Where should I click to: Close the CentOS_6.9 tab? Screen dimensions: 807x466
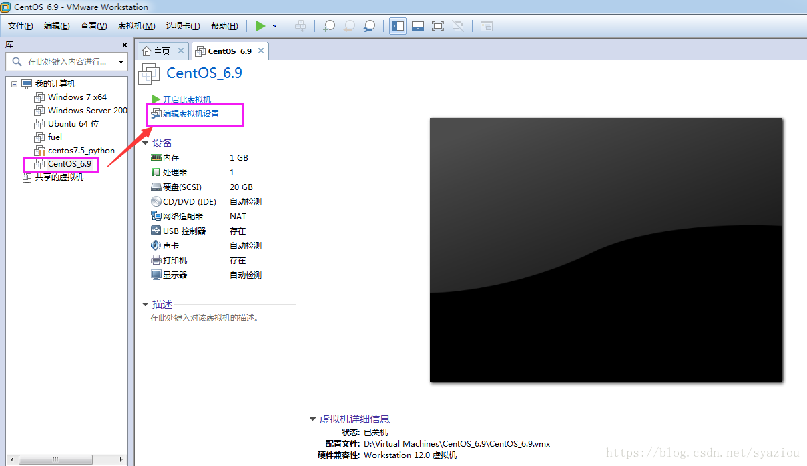(261, 51)
